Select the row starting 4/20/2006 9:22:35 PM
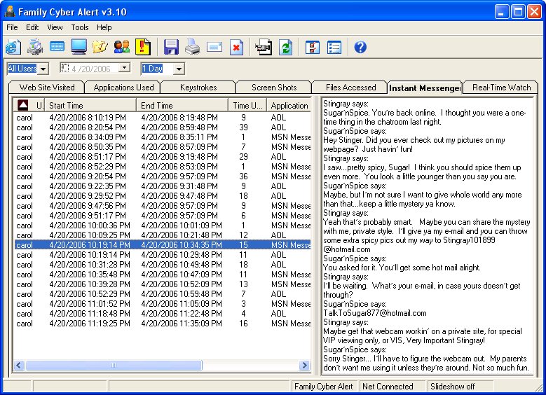The width and height of the screenshot is (546, 395). click(163, 186)
